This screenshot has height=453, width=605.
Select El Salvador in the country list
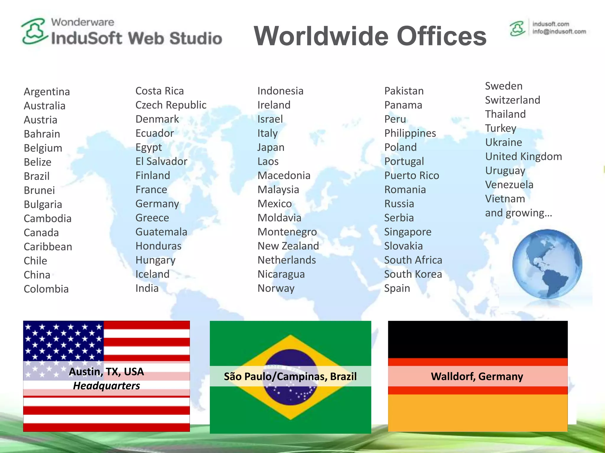[x=161, y=161]
